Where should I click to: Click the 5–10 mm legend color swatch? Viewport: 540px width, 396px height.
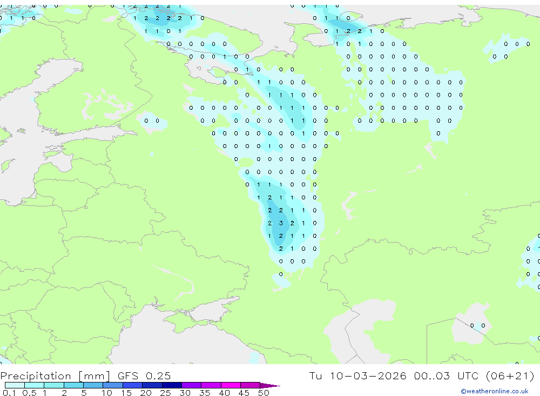pyautogui.click(x=93, y=385)
